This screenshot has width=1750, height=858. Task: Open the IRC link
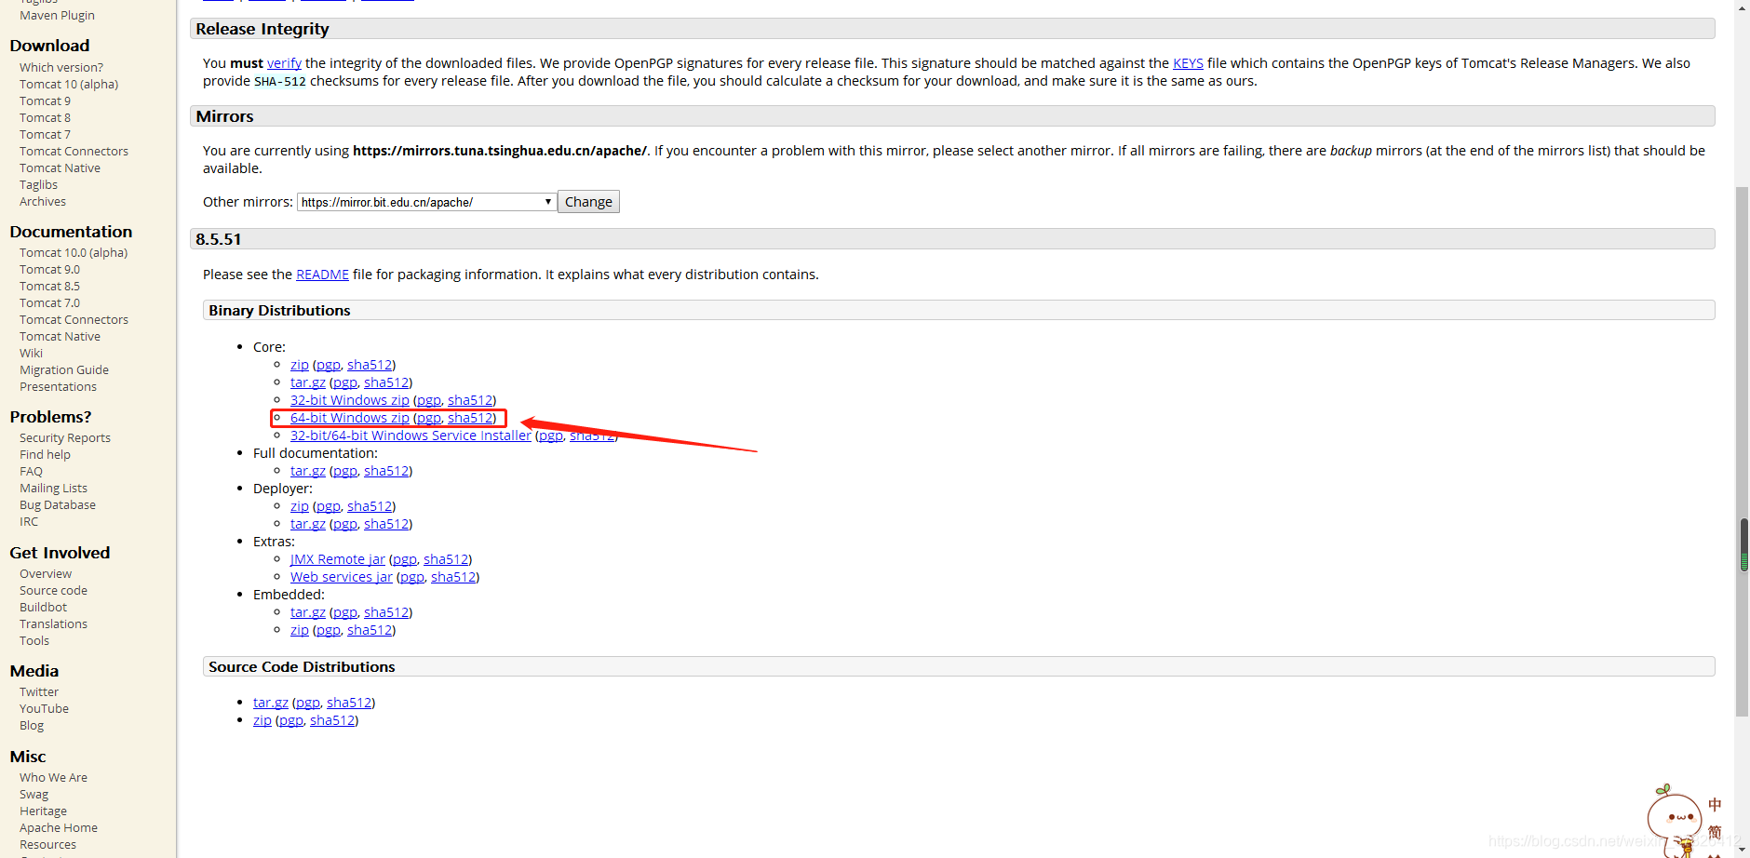tap(29, 521)
